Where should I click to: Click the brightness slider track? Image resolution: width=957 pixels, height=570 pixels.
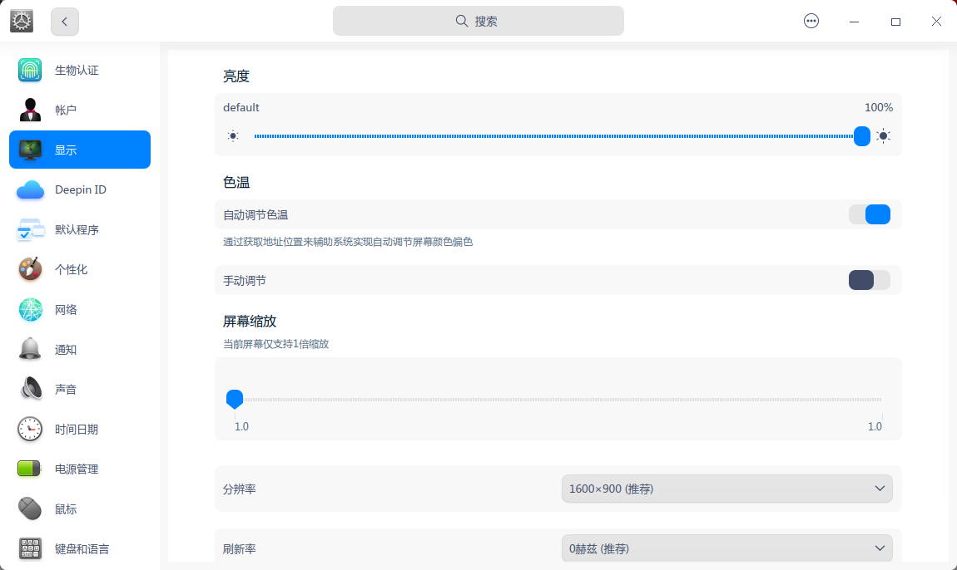coord(549,136)
